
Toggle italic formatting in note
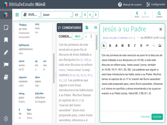(x=135, y=46)
